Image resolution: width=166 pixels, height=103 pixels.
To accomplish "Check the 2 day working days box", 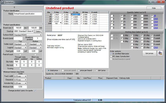I will 122,35.
